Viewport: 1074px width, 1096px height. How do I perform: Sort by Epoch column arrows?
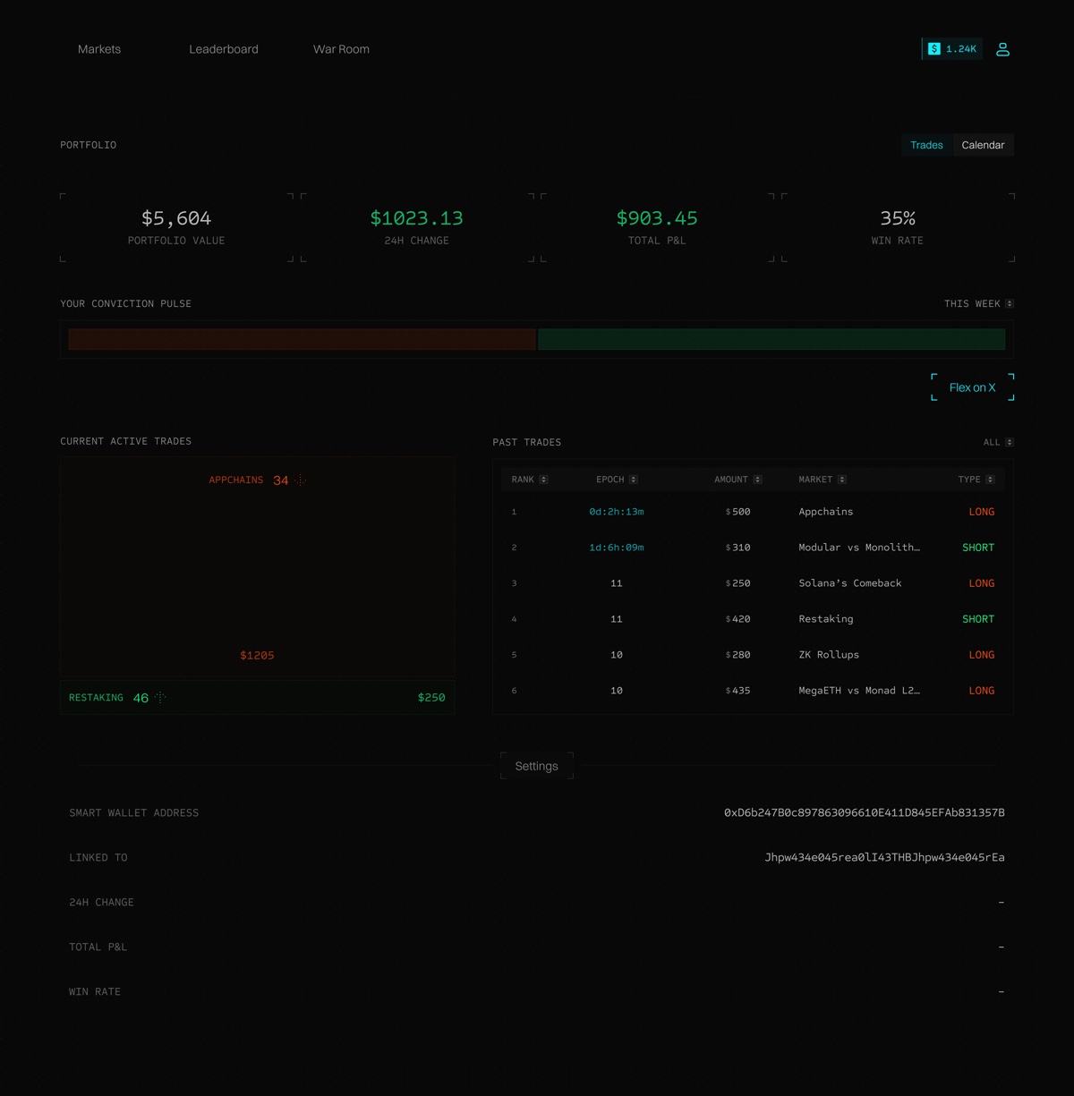point(633,480)
